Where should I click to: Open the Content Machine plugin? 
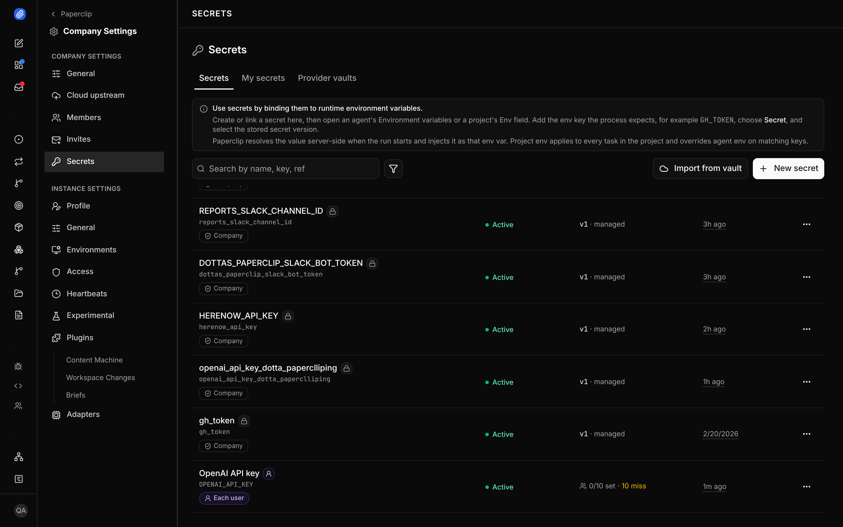click(x=95, y=360)
